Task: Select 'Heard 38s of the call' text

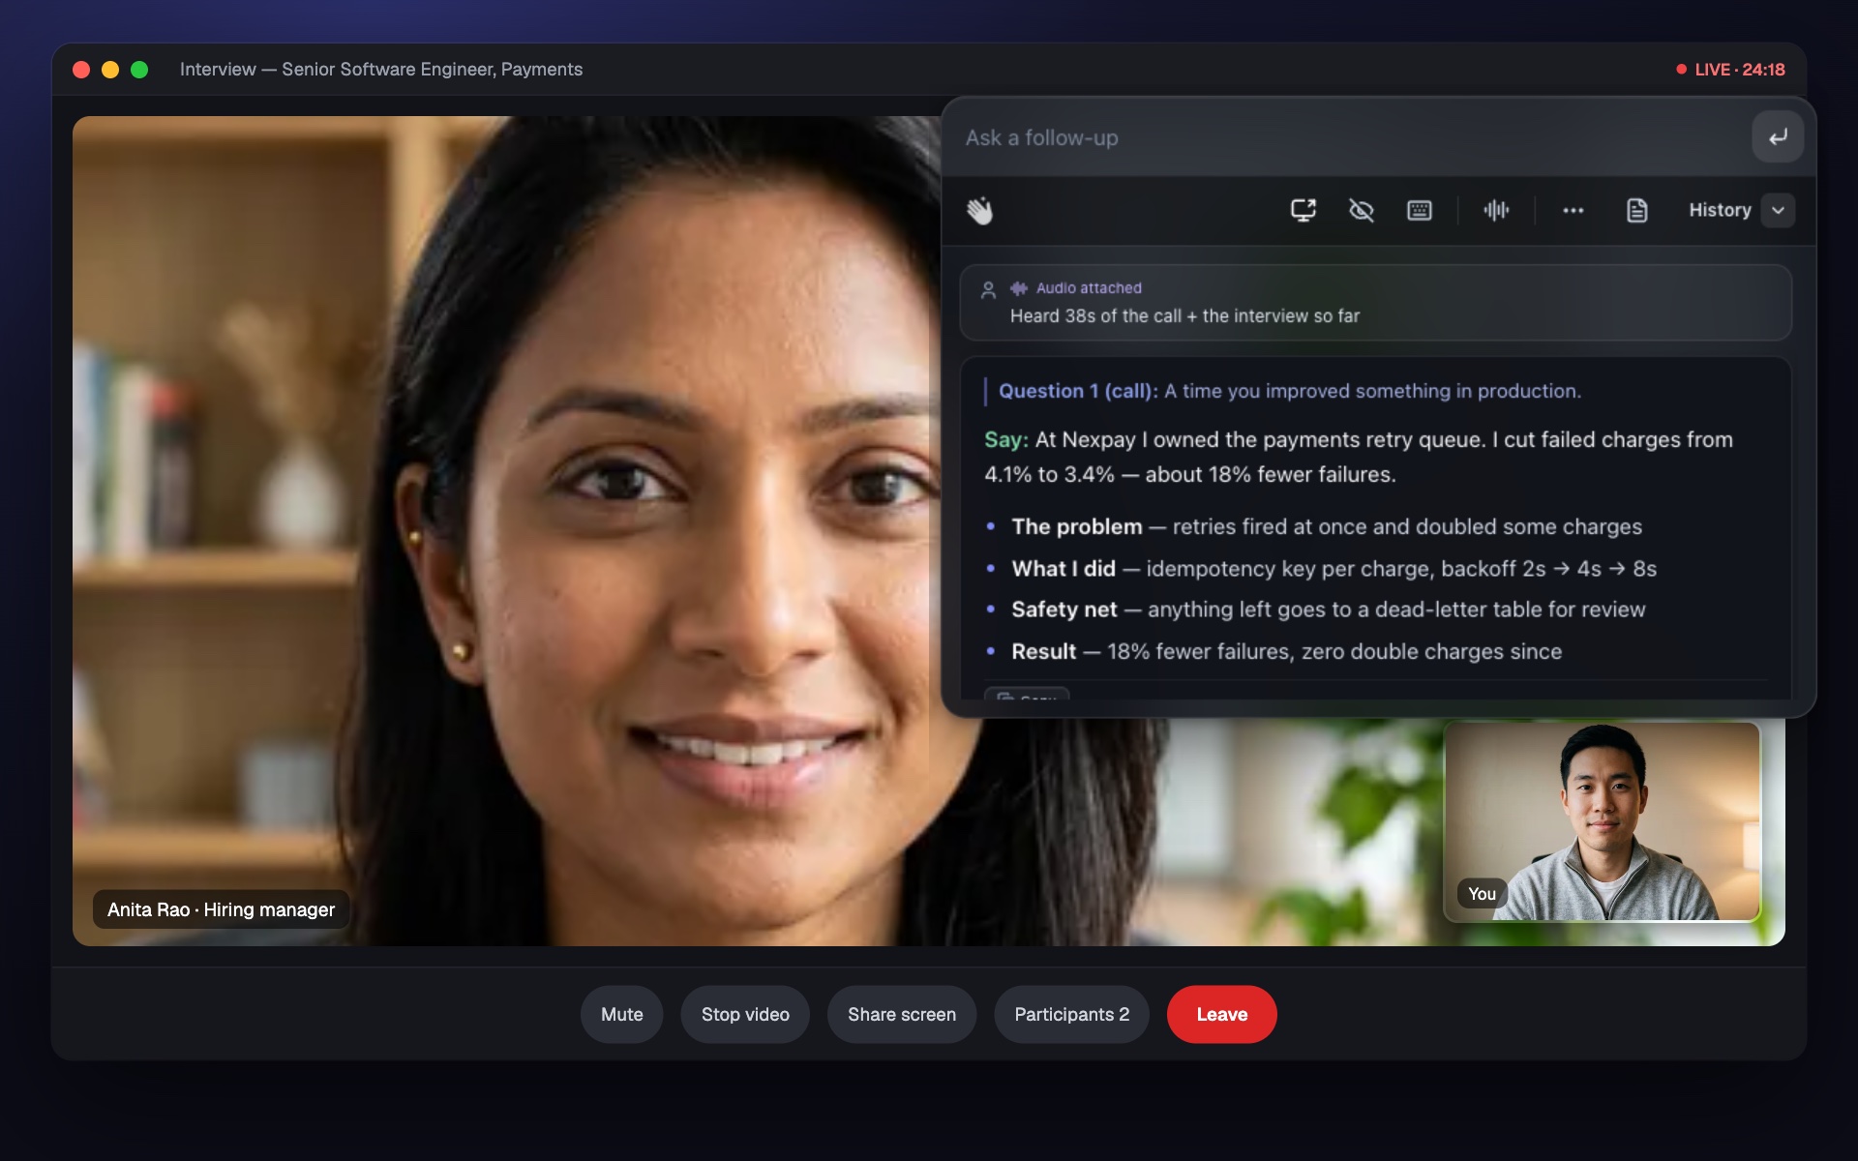Action: [x=1095, y=316]
